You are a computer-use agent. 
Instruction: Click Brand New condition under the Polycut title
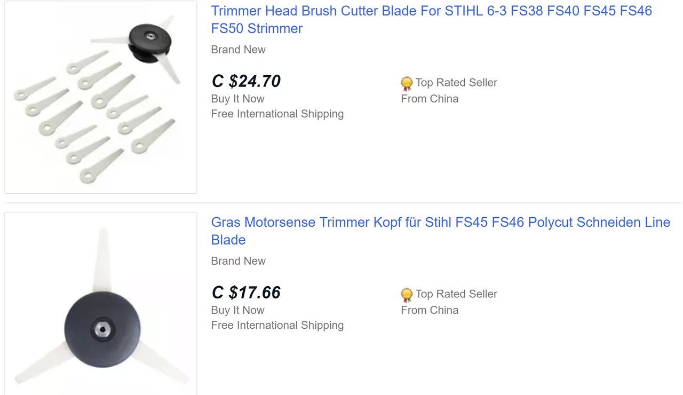pyautogui.click(x=238, y=261)
